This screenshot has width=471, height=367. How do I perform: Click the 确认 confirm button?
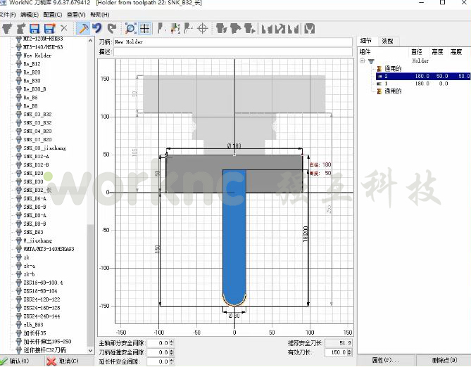click(x=15, y=361)
